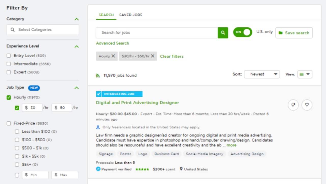Image resolution: width=326 pixels, height=184 pixels.
Task: Click the fixed-price Min input field
Action: [x=35, y=175]
